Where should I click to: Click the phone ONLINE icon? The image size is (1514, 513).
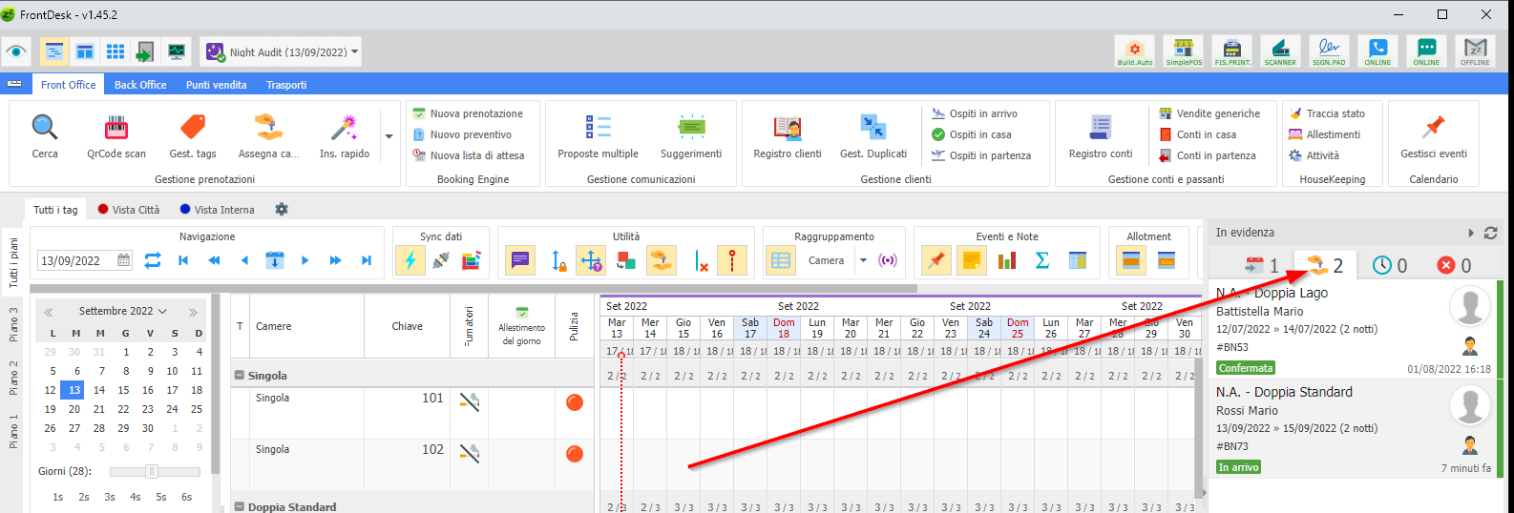tap(1377, 51)
